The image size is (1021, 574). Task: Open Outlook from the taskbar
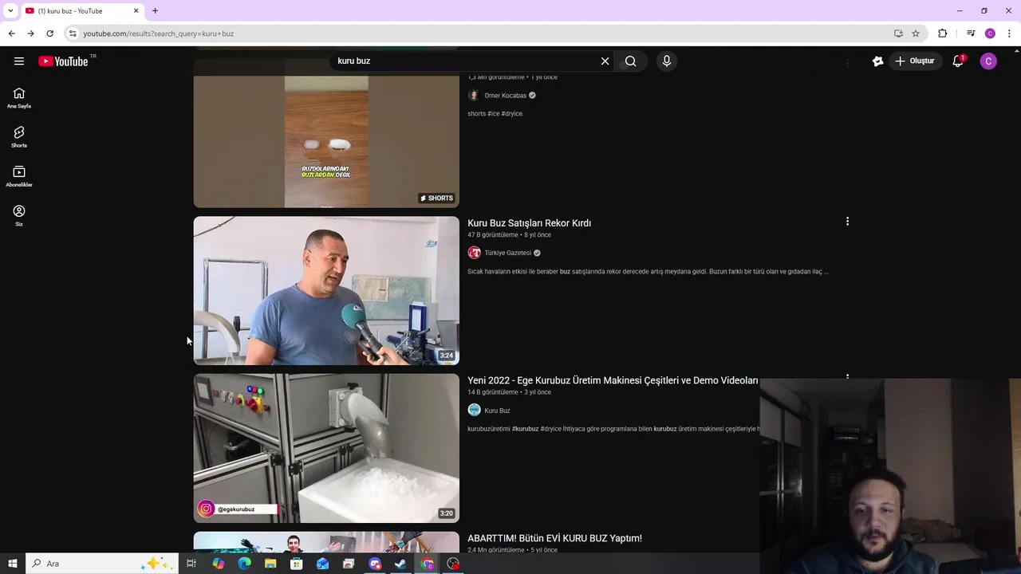tap(322, 564)
